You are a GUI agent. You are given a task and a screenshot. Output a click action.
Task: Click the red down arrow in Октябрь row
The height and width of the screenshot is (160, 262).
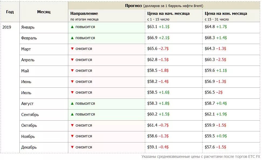(x=72, y=125)
